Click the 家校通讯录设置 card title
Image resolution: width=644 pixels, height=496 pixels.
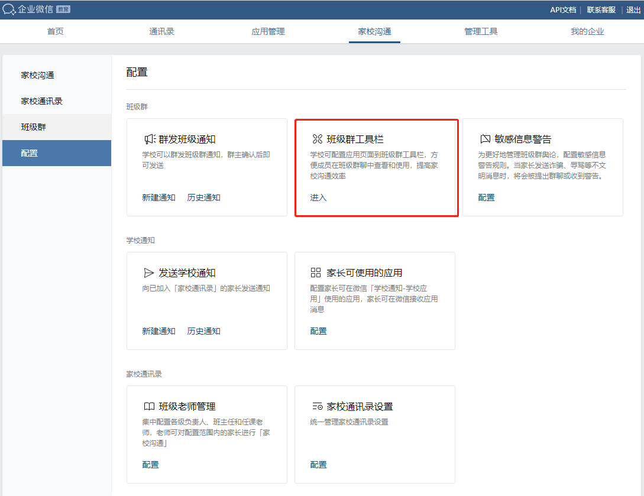(x=360, y=407)
